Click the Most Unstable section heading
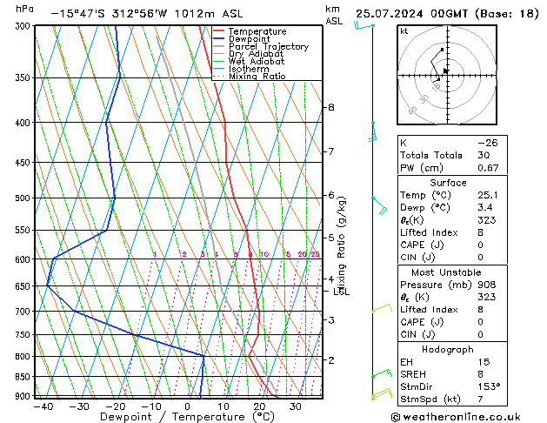The height and width of the screenshot is (423, 547). click(446, 272)
